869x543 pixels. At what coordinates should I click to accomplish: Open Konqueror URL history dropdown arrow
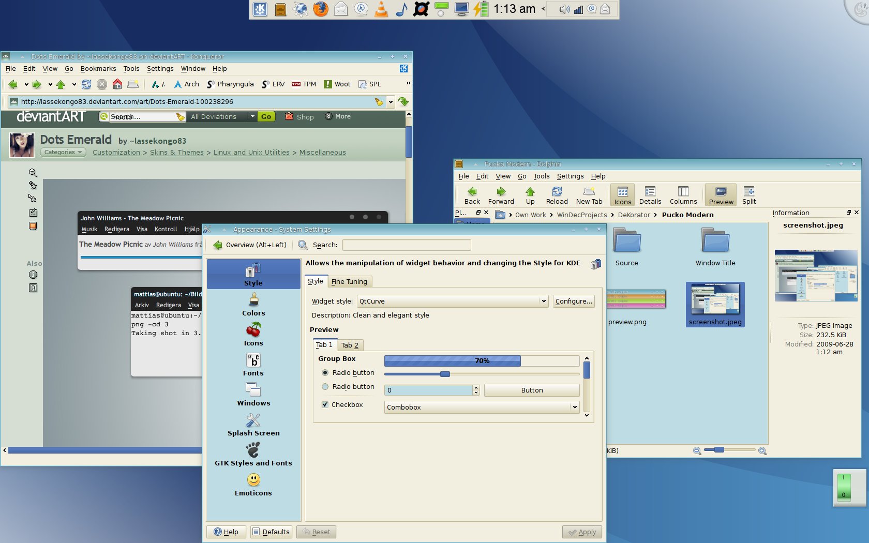coord(391,102)
